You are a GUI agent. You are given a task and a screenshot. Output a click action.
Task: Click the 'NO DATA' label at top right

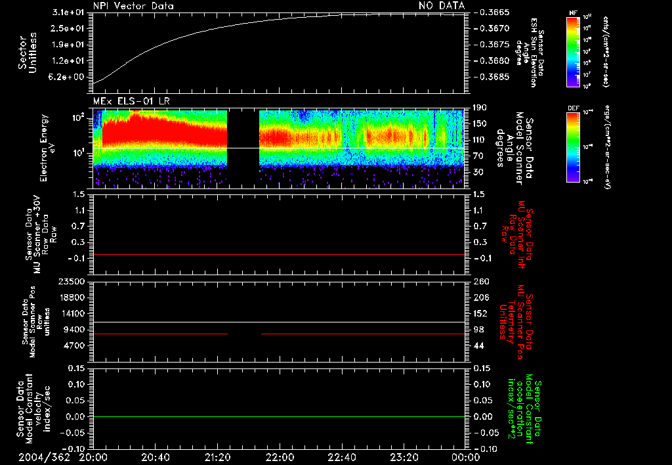click(x=442, y=5)
